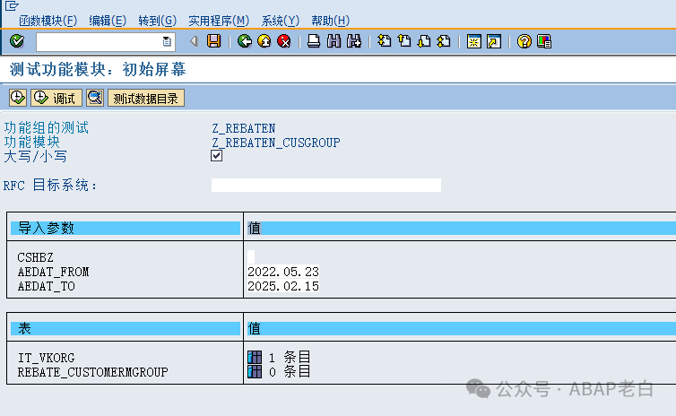Open Customize Local Layout icon

pyautogui.click(x=544, y=41)
